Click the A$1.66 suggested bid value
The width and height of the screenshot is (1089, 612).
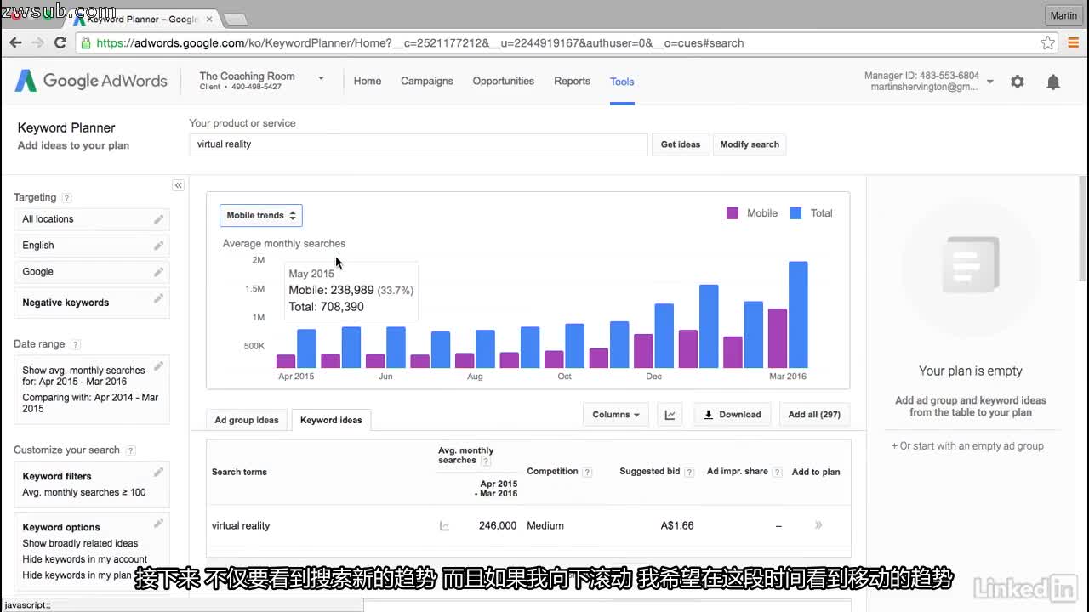click(677, 526)
